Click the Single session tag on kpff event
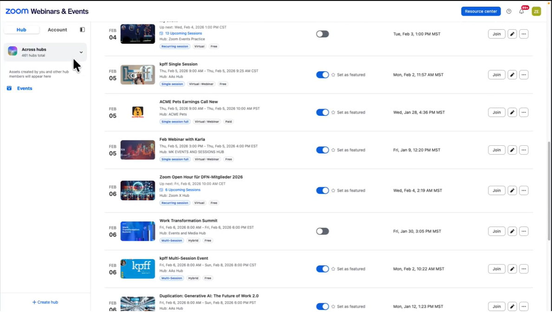 [x=172, y=84]
